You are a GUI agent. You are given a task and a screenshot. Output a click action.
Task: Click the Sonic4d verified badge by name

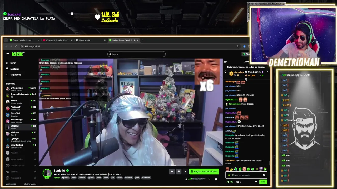click(68, 171)
